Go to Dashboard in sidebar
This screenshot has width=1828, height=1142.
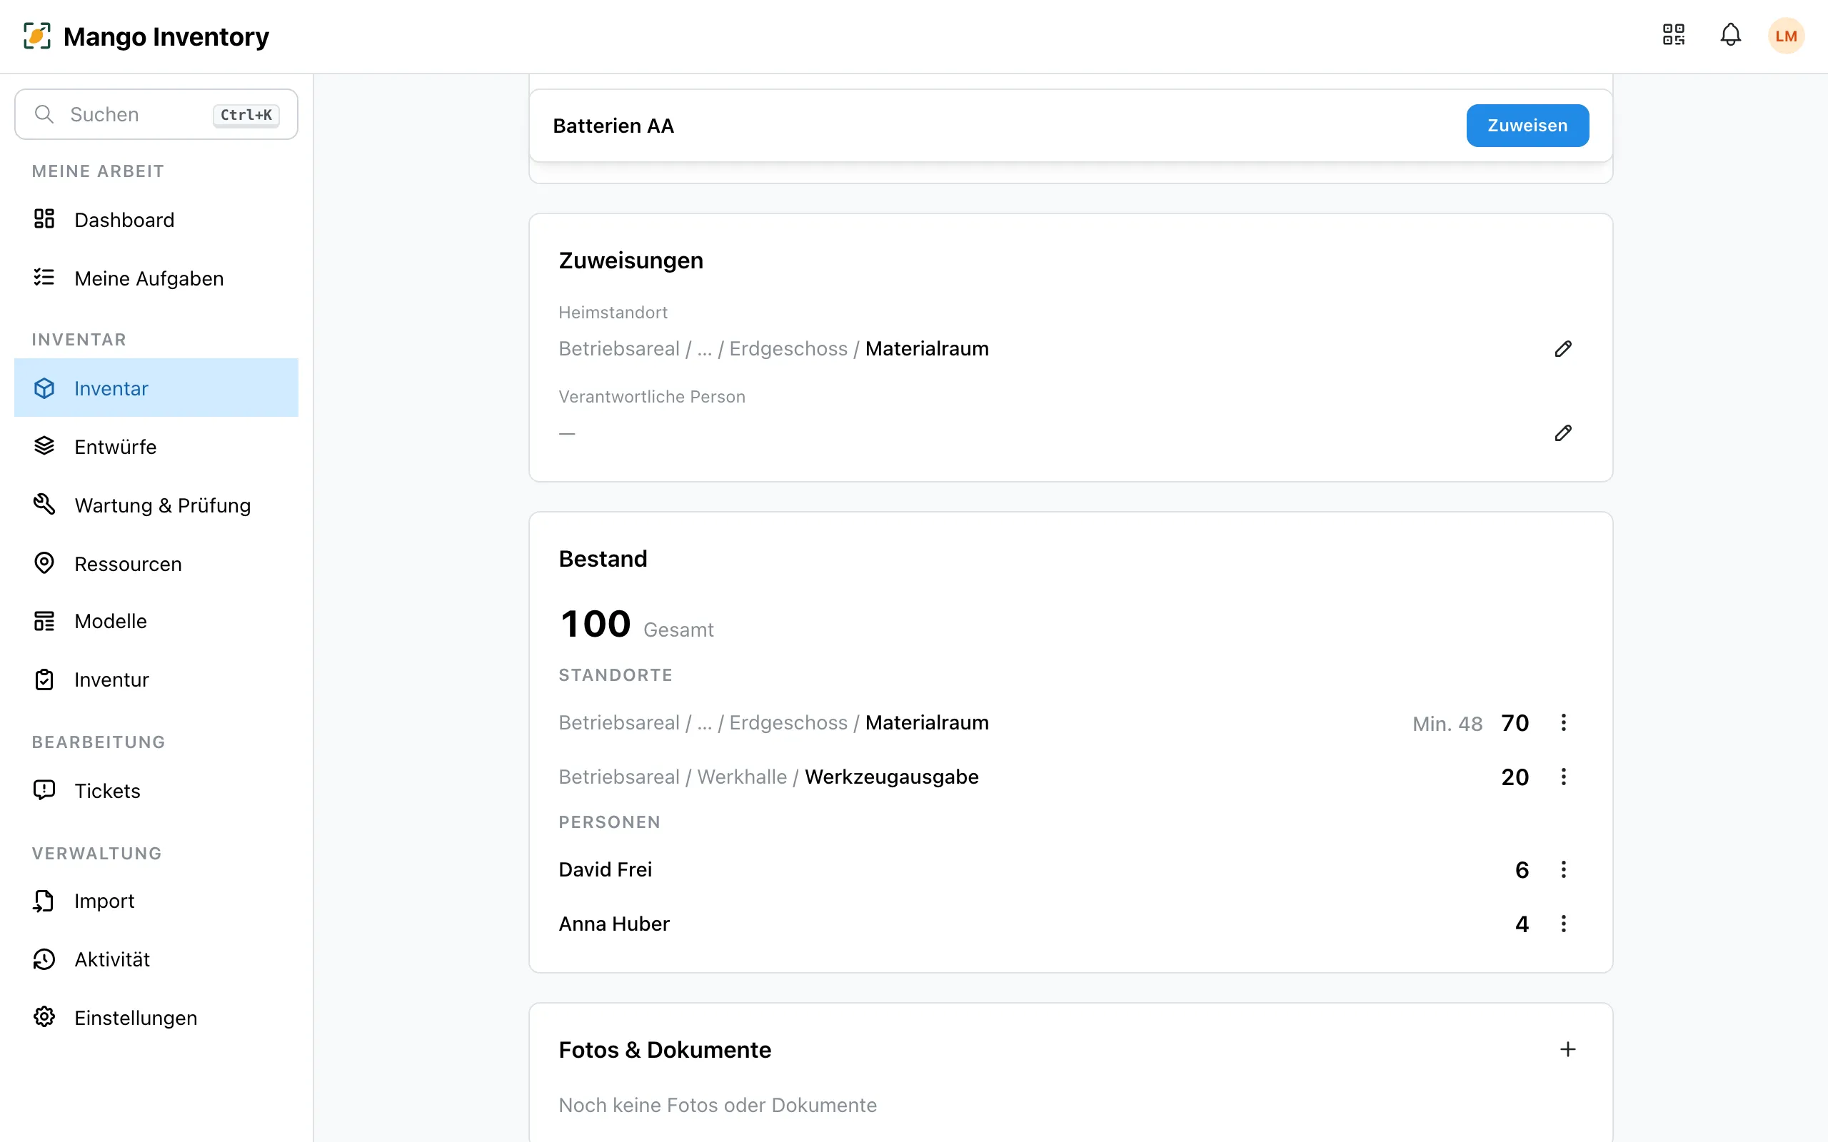[156, 220]
